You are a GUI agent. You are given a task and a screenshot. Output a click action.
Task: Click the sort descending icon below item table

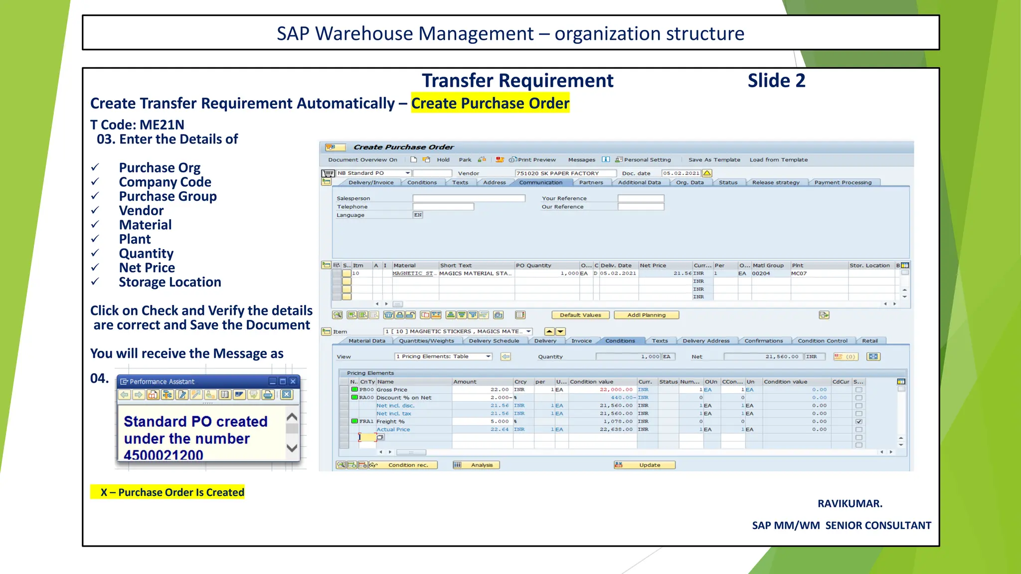tap(462, 315)
